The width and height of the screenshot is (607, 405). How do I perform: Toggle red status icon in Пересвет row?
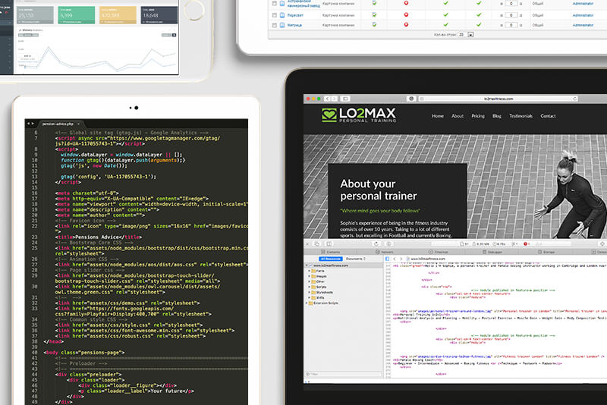[406, 14]
